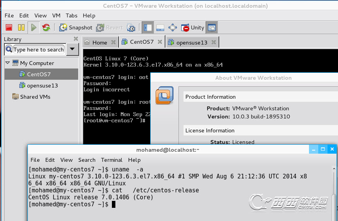Open the Edit menu in VMware Workstation
The width and height of the screenshot is (338, 221).
click(x=24, y=15)
